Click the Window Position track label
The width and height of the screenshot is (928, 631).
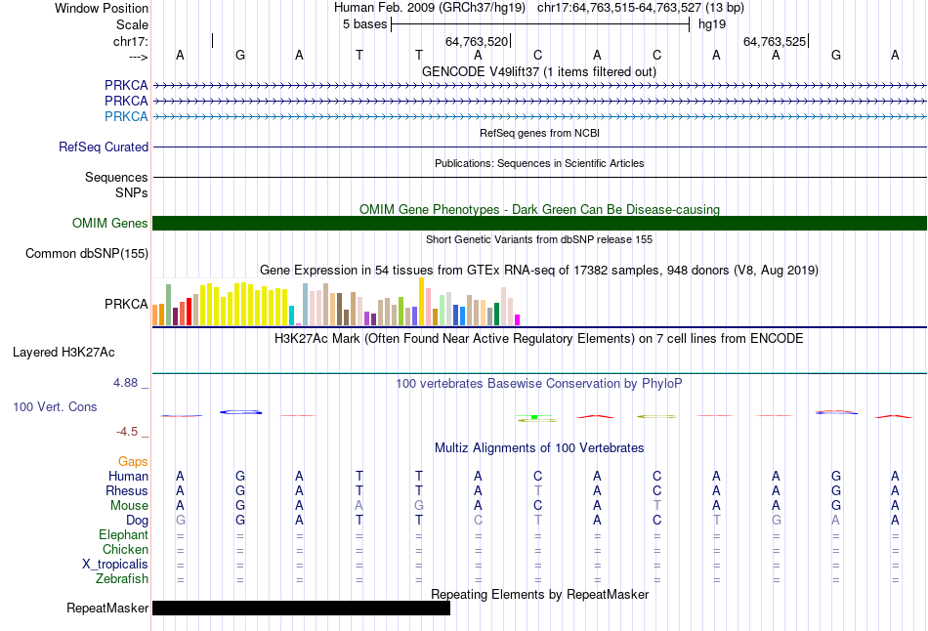pos(102,8)
